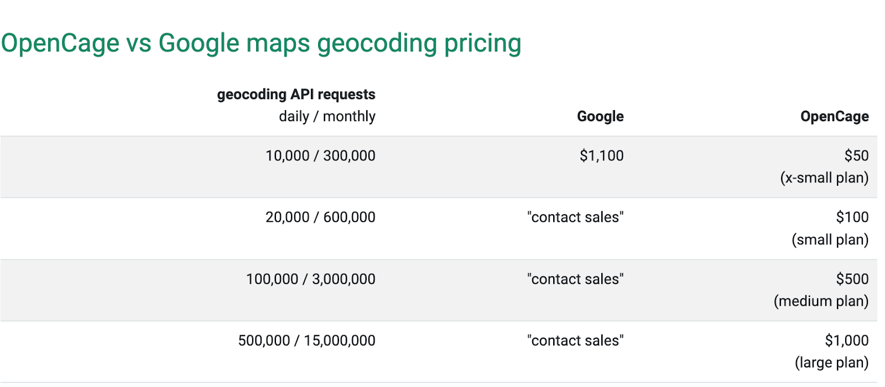This screenshot has width=885, height=387.
Task: Click the 100,000 / 3,000,000 requests cell
Action: point(311,279)
